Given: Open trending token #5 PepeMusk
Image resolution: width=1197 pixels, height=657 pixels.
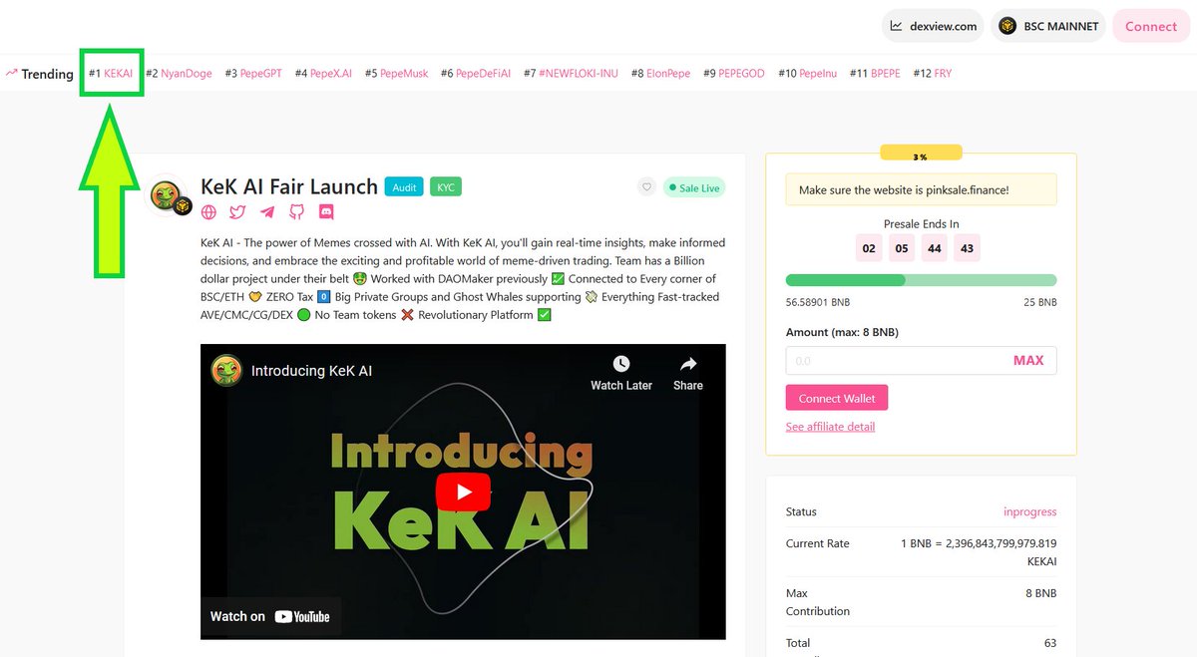Looking at the screenshot, I should pos(397,73).
